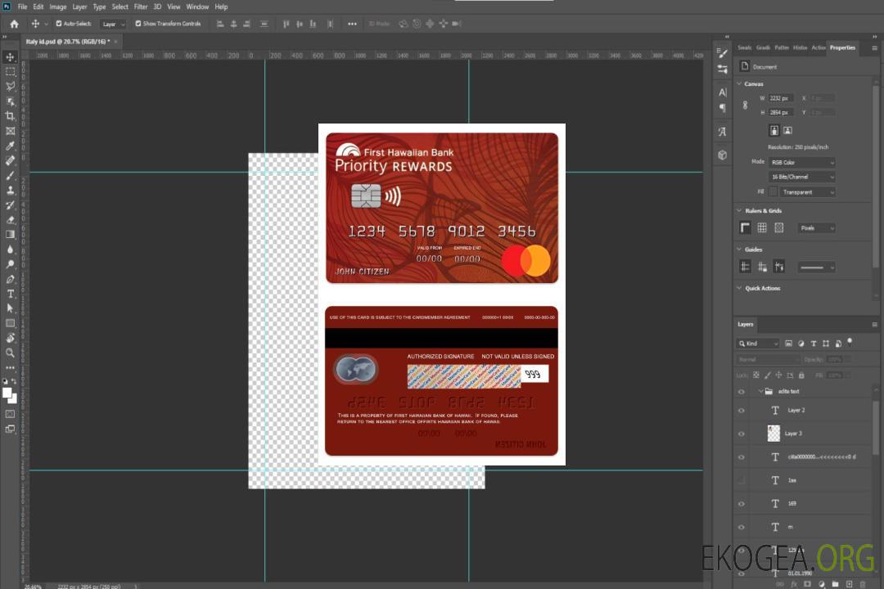This screenshot has height=589, width=884.
Task: Select the Pen tool
Action: [10, 279]
